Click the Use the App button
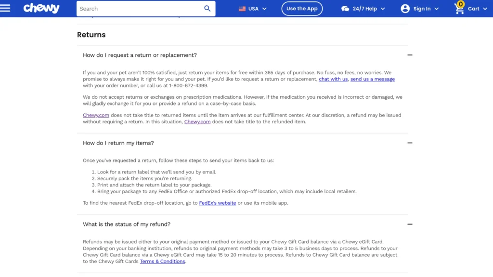Viewport: 493px width, 277px height. point(302,9)
